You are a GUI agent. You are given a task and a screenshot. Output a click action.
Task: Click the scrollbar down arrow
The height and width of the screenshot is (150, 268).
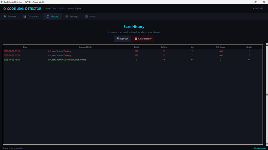click(x=267, y=145)
